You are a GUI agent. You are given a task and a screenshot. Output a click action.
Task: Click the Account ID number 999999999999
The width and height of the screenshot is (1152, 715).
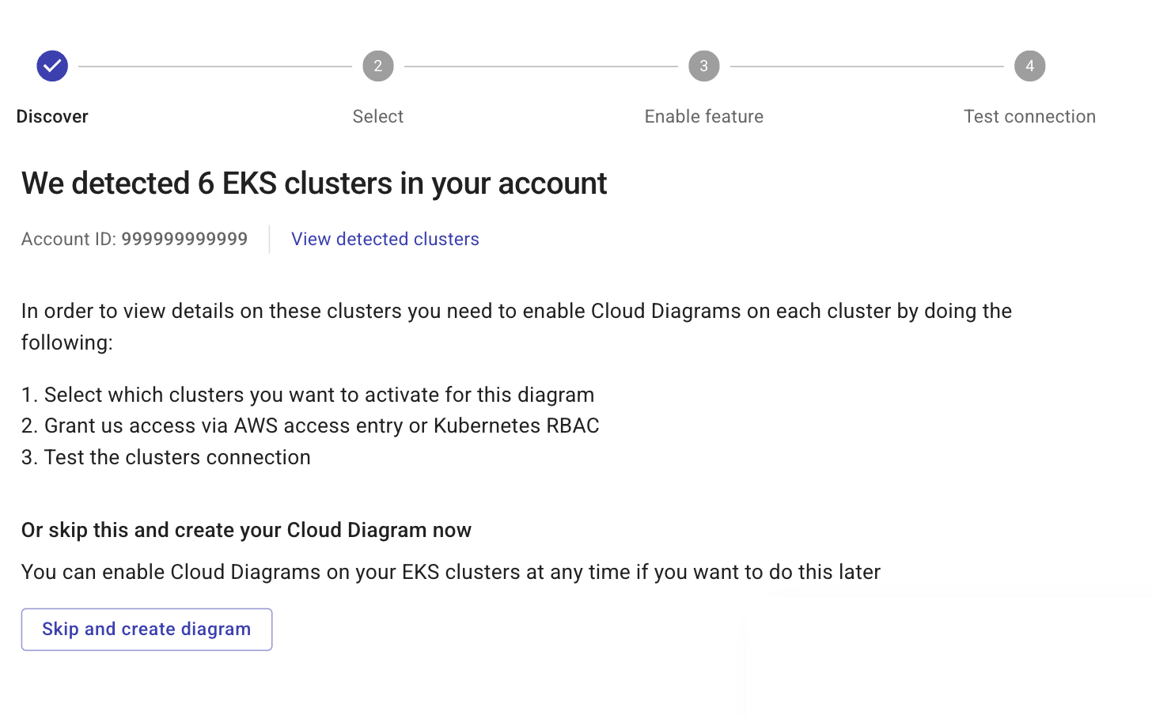184,239
